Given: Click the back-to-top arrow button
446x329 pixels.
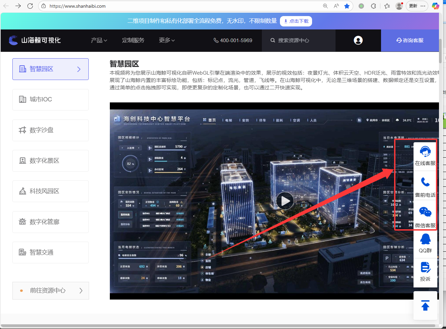Looking at the screenshot, I should 425,306.
